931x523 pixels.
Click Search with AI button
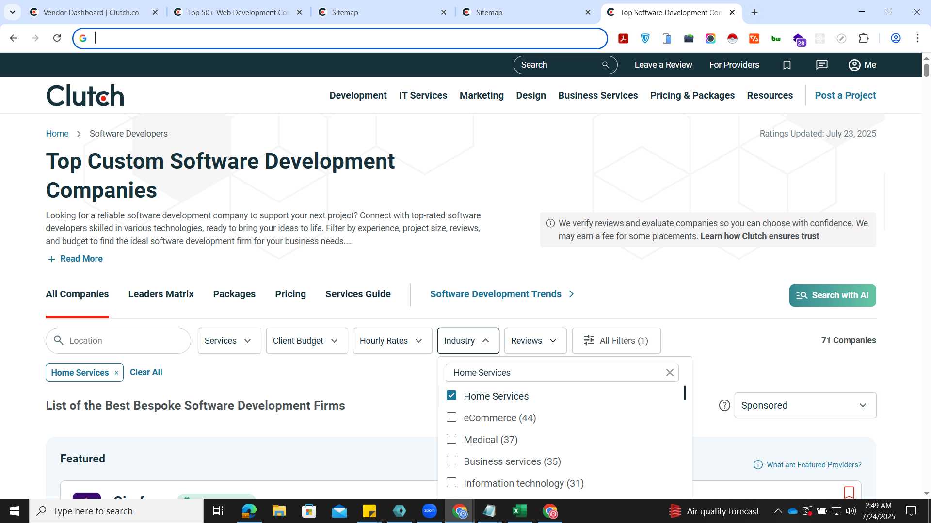833,295
